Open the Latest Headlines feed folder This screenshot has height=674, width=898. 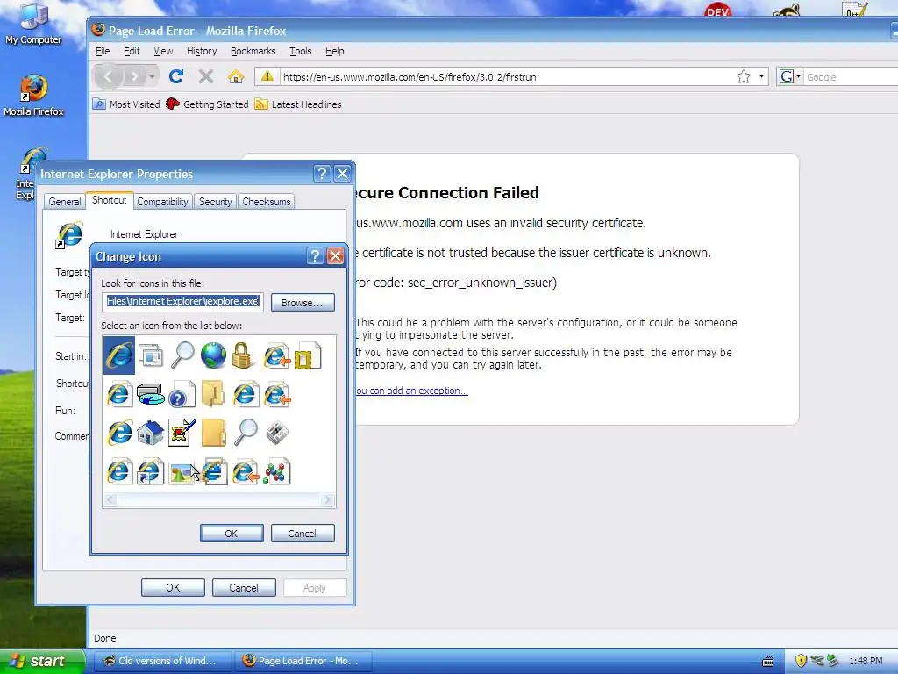coord(298,104)
